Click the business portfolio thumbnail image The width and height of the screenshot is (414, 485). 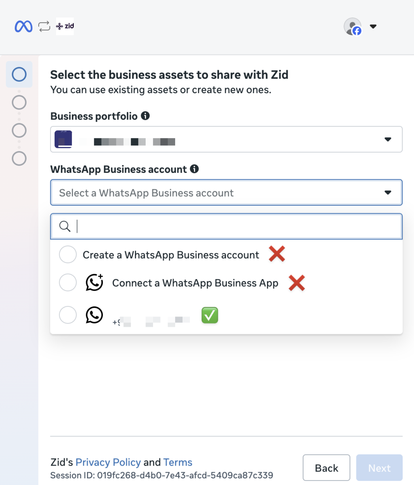(x=63, y=139)
